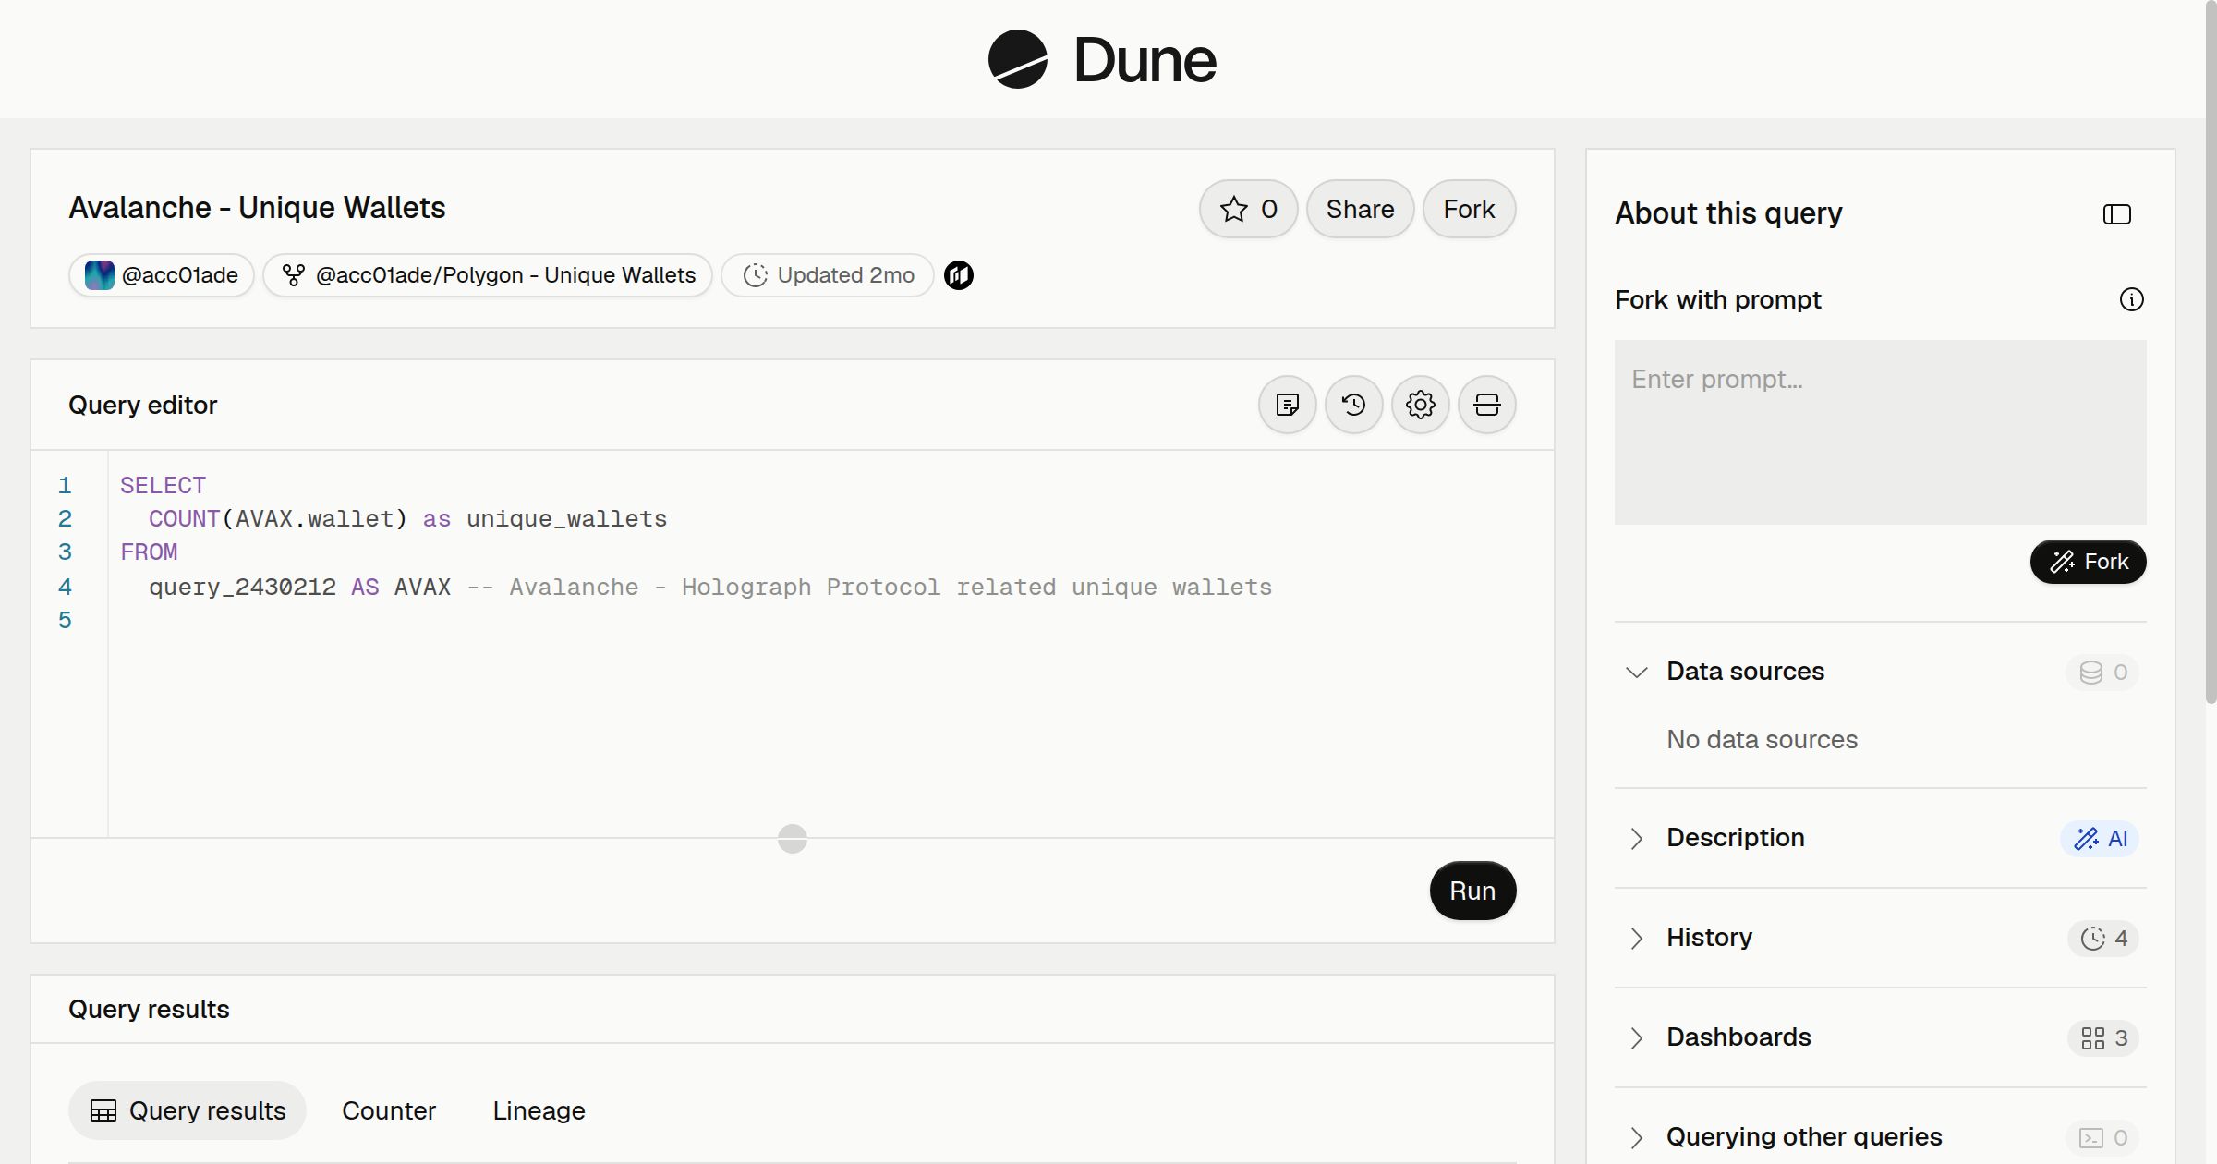Click the Fork with prompt info icon
Viewport: 2217px width, 1164px height.
tap(2132, 299)
